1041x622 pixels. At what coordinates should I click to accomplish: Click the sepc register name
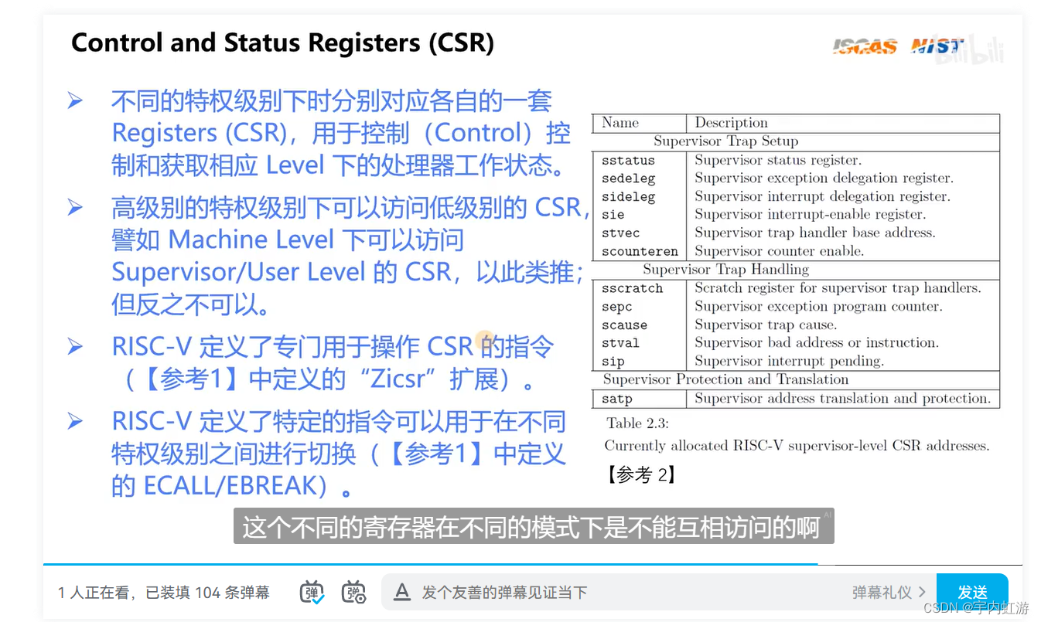(616, 307)
